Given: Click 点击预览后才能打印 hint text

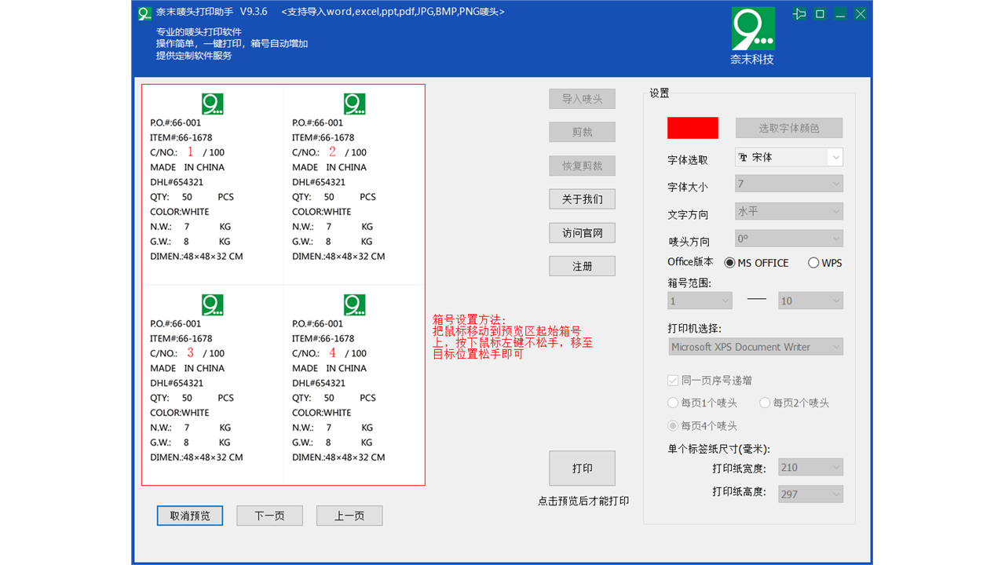Looking at the screenshot, I should 583,501.
